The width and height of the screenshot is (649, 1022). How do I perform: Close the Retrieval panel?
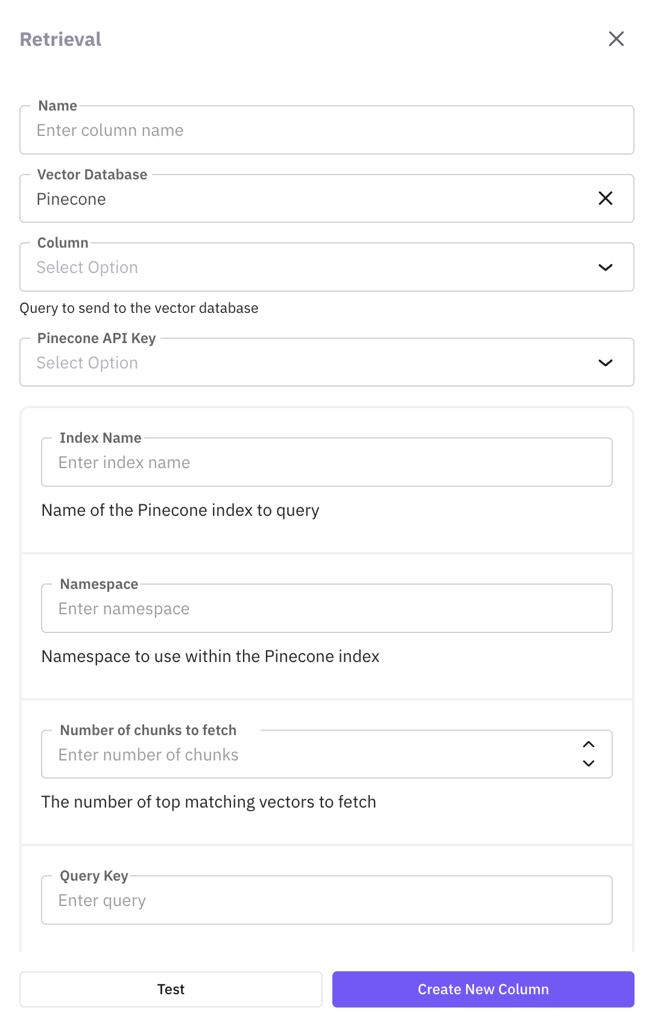[616, 39]
